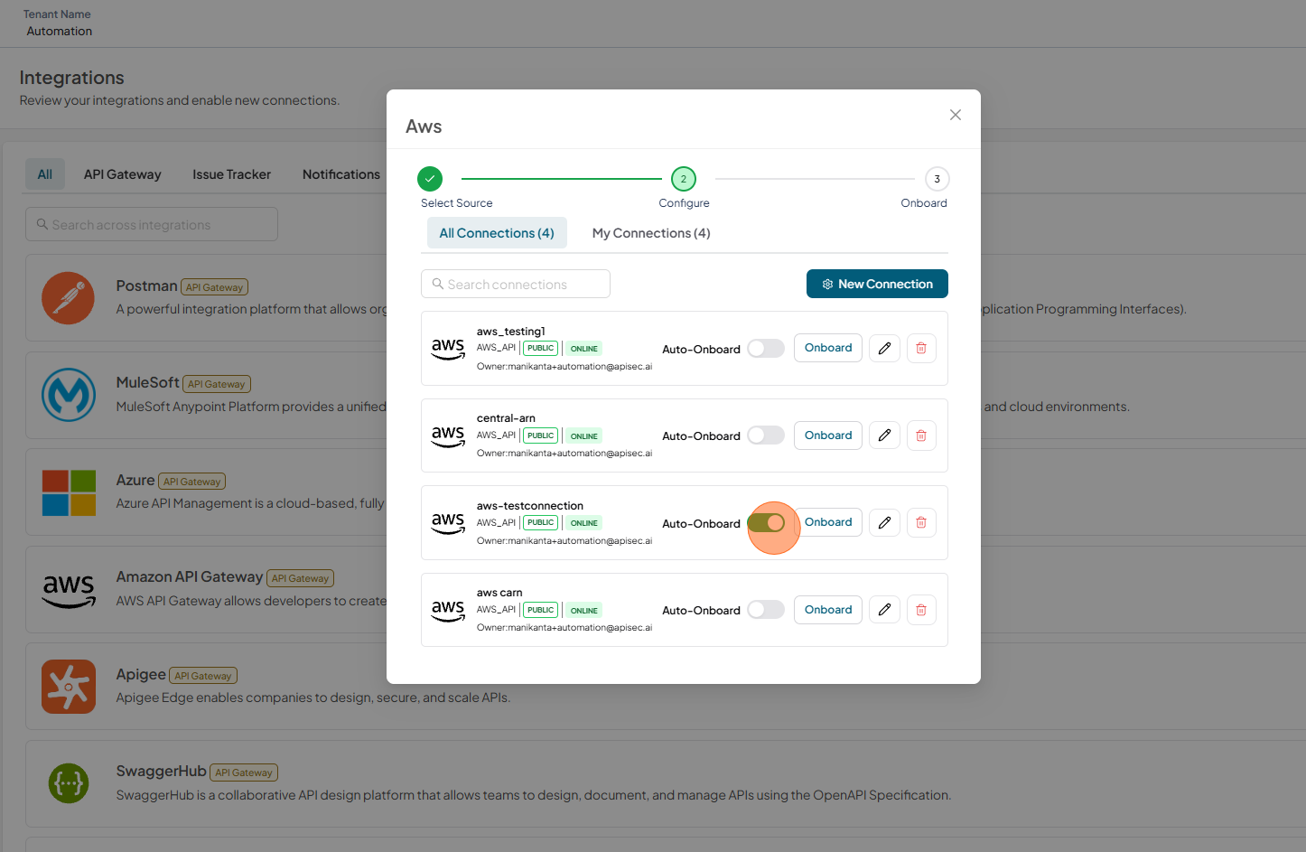Open the editor for aws carn connection
1306x852 pixels.
tap(884, 610)
